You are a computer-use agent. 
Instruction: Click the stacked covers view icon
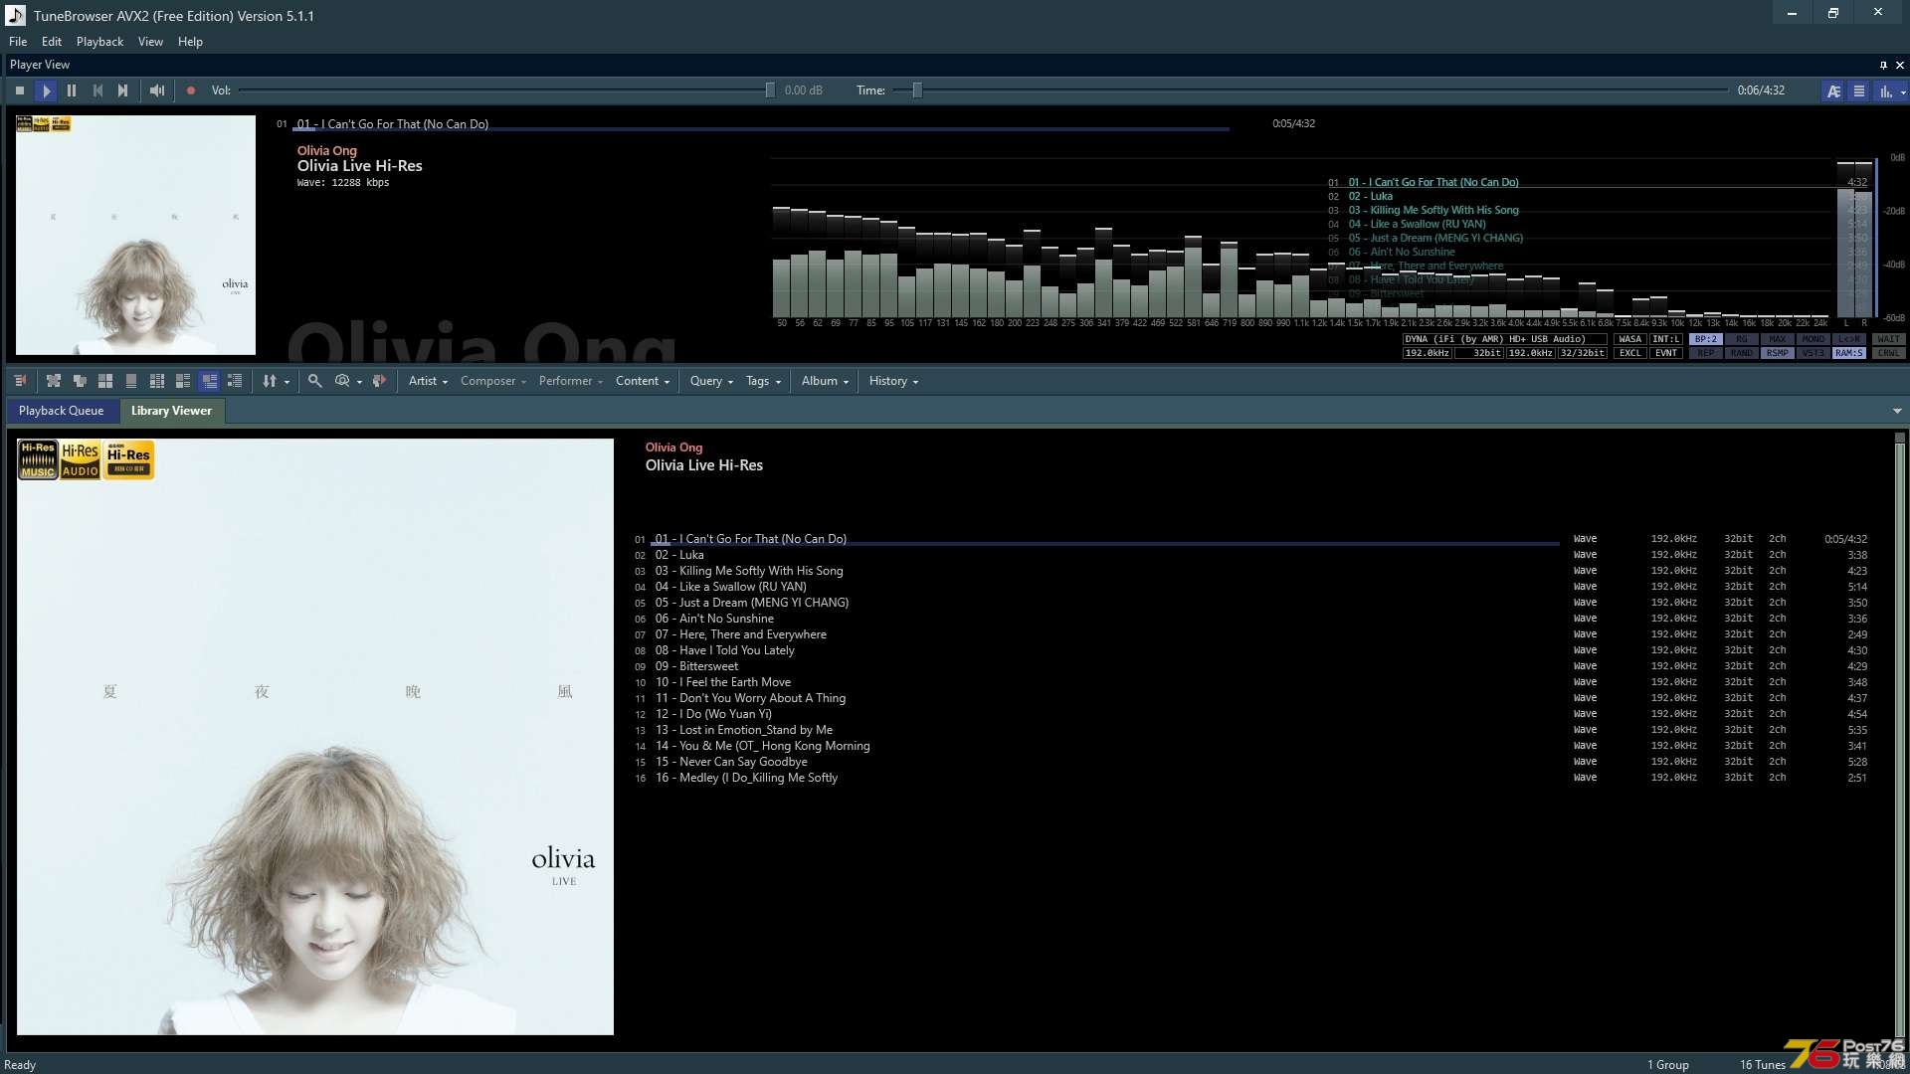point(80,381)
